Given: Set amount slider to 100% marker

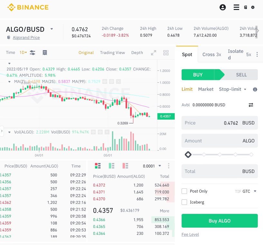Looking at the screenshot, I should coord(251,155).
